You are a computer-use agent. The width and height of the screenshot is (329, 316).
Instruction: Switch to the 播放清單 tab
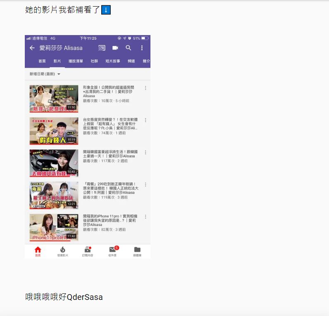point(76,61)
